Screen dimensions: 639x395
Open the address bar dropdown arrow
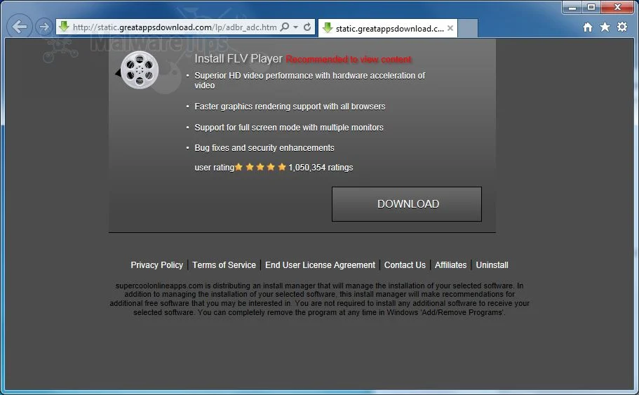(296, 27)
